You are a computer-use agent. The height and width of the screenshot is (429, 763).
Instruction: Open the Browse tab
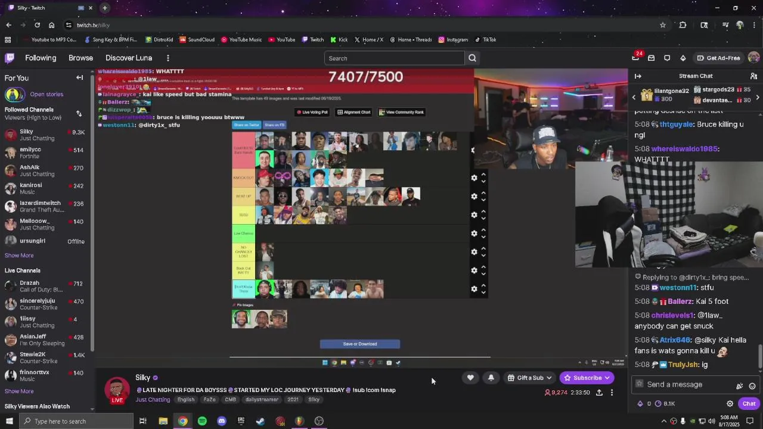coord(80,58)
